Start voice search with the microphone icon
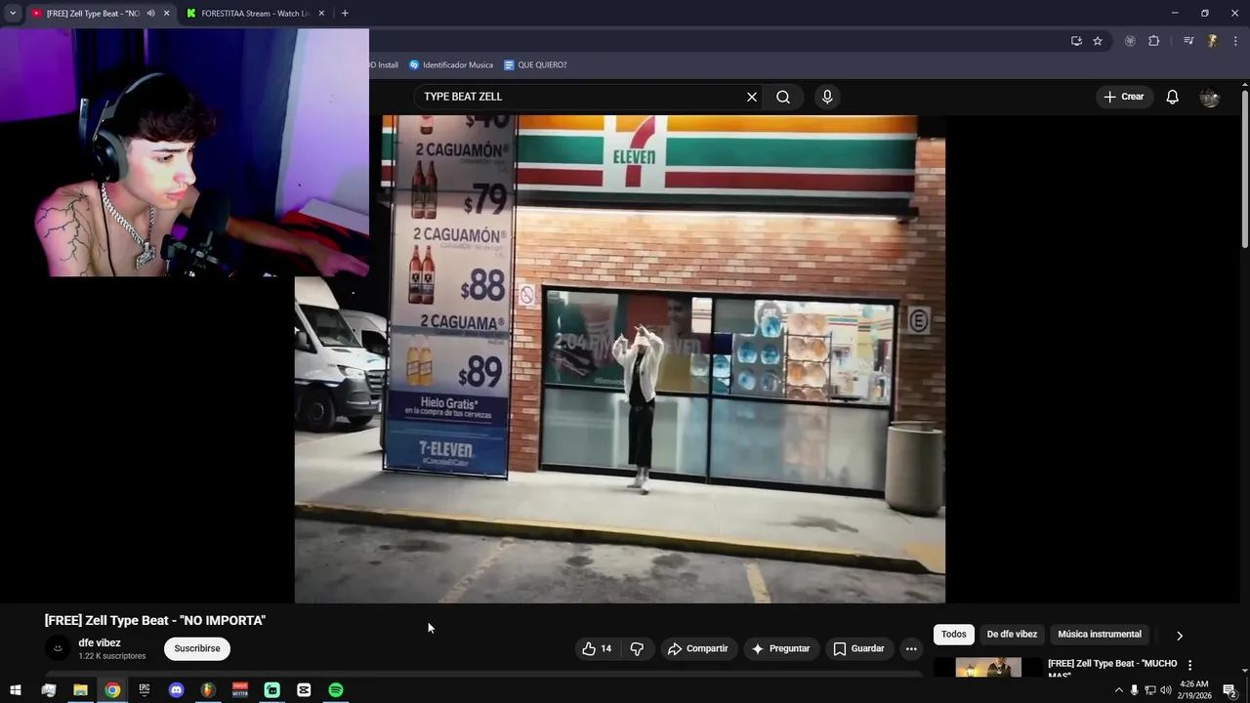The height and width of the screenshot is (703, 1250). point(827,97)
